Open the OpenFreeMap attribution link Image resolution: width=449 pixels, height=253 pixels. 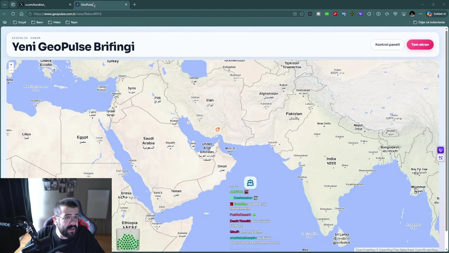366,250
